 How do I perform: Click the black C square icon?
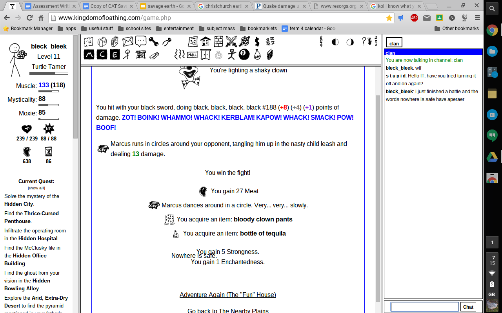coord(102,54)
